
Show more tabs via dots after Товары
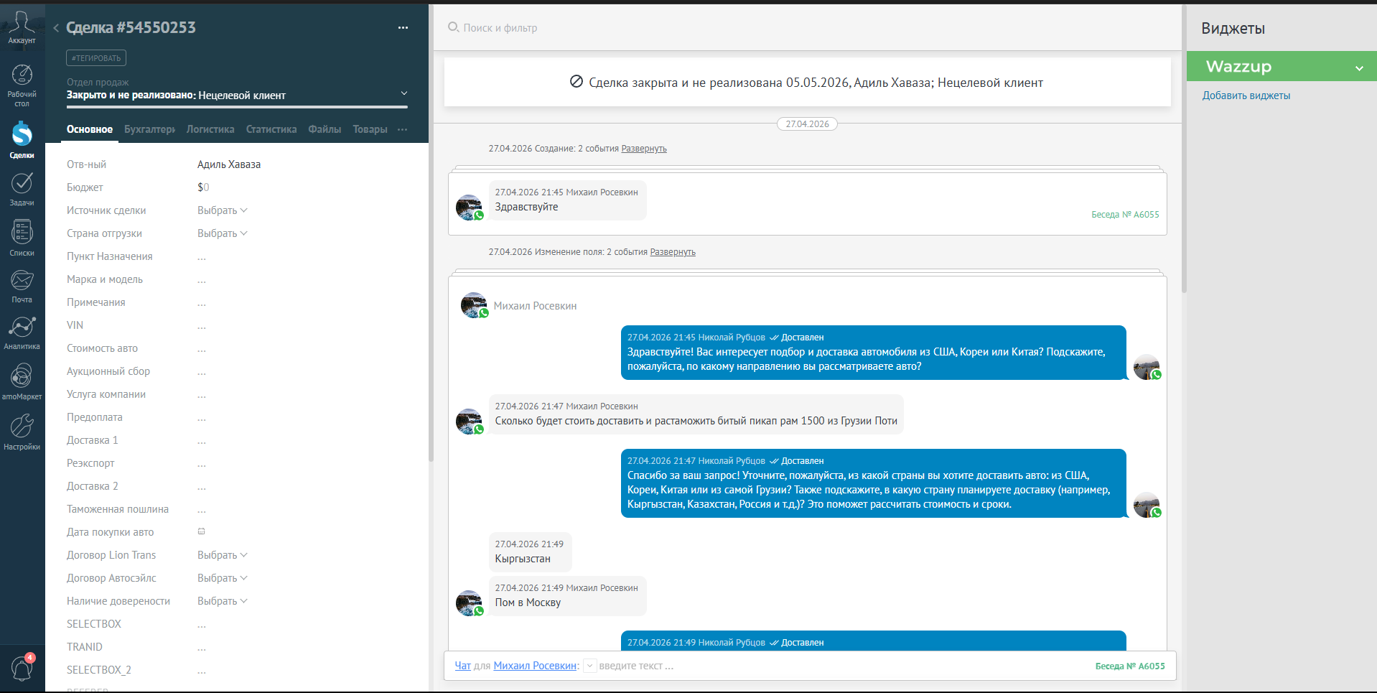click(402, 129)
